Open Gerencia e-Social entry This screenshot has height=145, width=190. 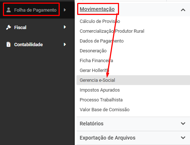pyautogui.click(x=133, y=80)
